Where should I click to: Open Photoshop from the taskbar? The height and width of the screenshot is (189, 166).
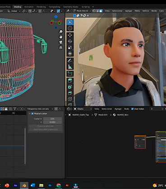pos(50,185)
